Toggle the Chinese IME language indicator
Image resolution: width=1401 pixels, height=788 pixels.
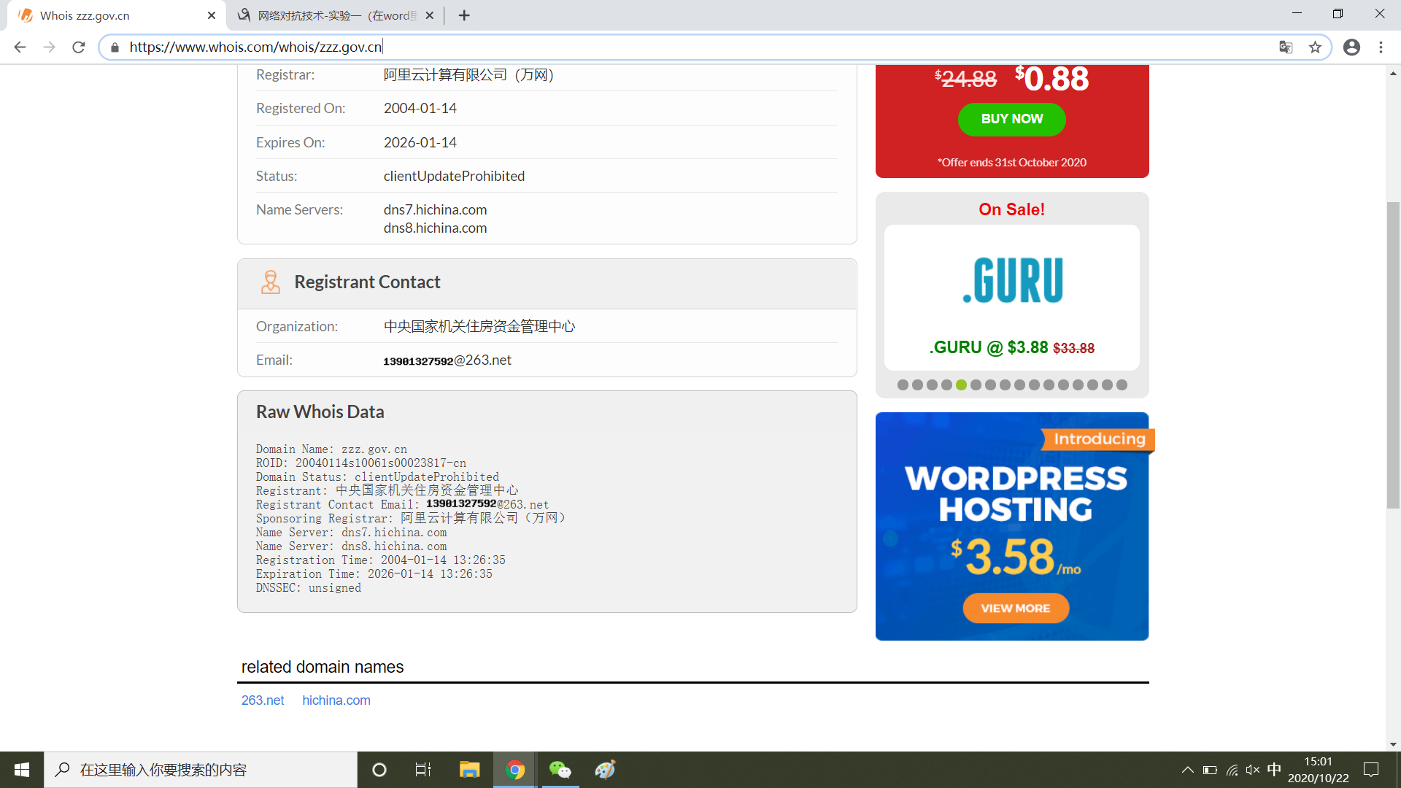(x=1274, y=770)
